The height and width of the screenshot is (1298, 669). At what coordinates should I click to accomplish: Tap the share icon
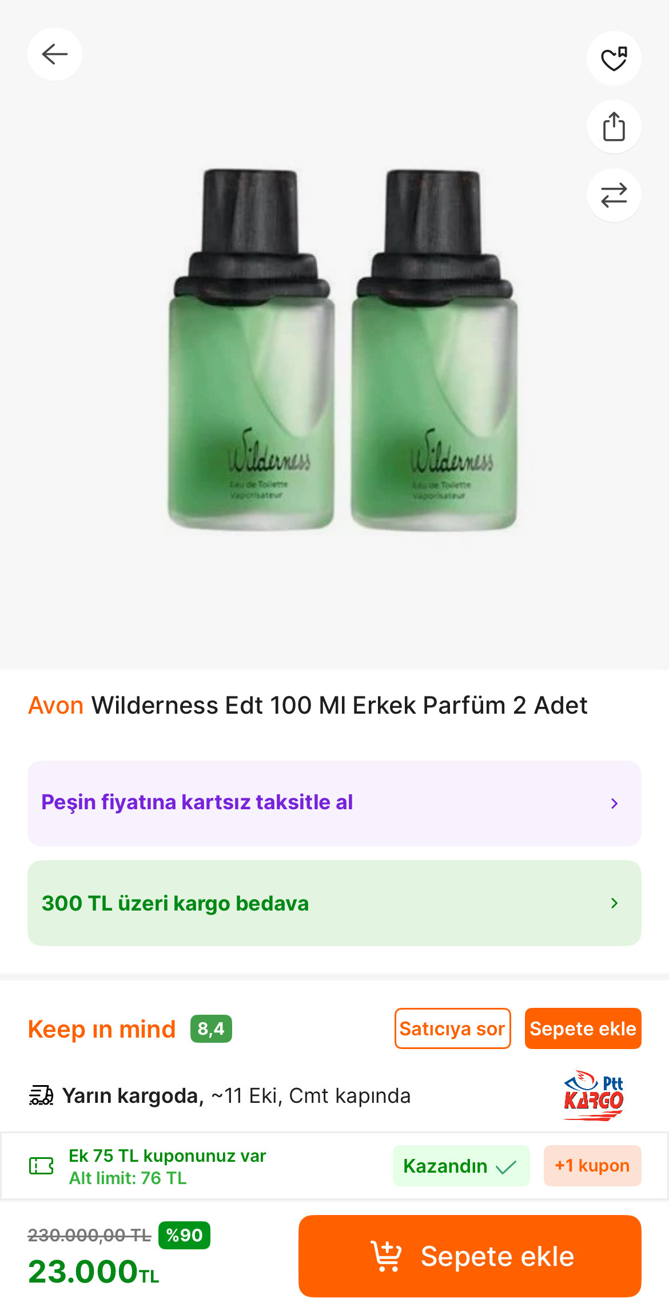pos(614,126)
